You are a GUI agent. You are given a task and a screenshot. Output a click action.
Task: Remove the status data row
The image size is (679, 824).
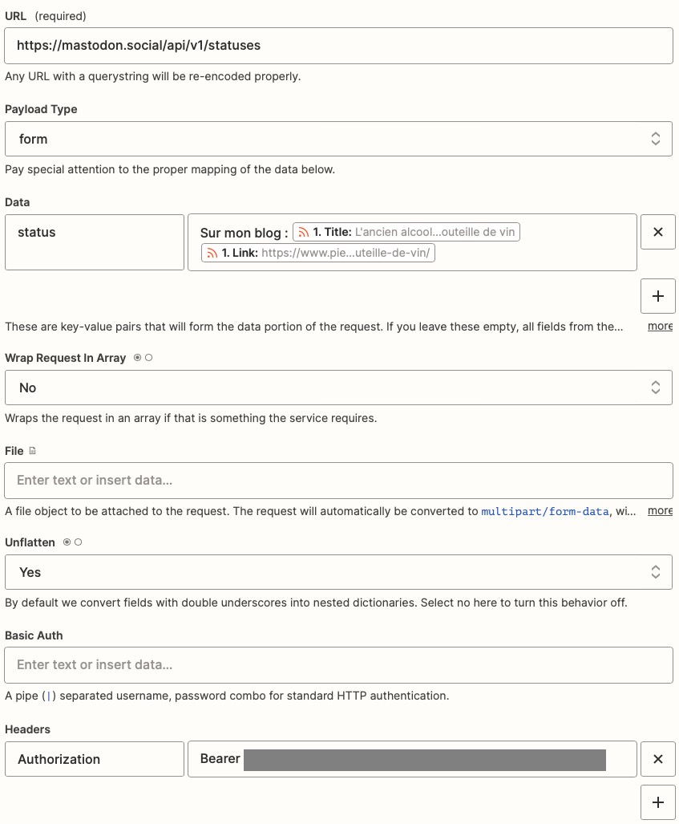[658, 232]
